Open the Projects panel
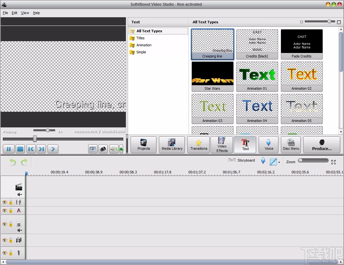This screenshot has width=344, height=265. pyautogui.click(x=143, y=145)
